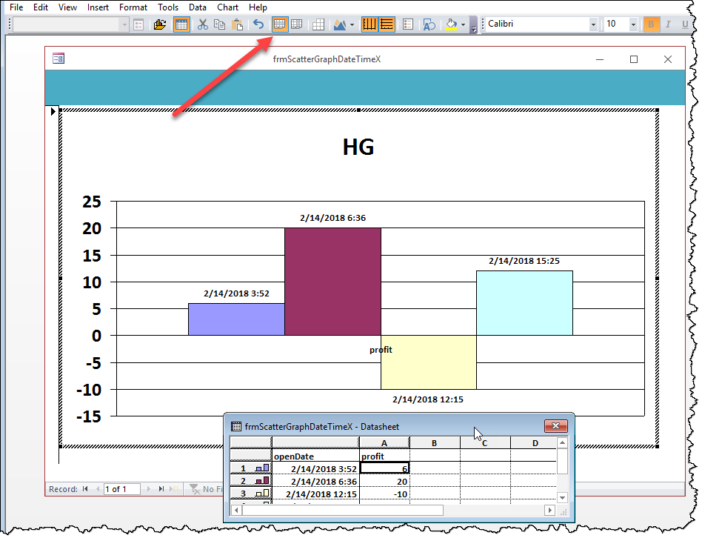The height and width of the screenshot is (538, 702).
Task: Click the Cut scissors icon
Action: coord(203,24)
